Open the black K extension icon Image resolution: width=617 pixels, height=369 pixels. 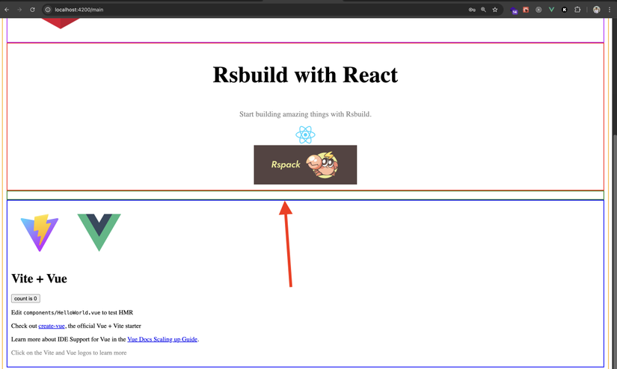coord(564,10)
